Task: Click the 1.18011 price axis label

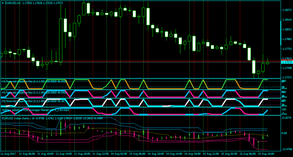Action: [287, 30]
